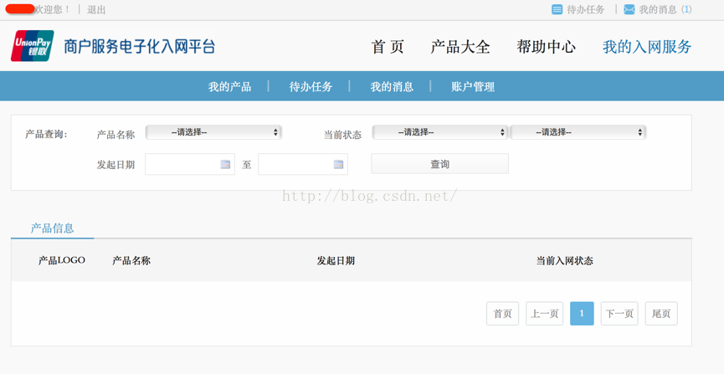Click the 退出 logout link
This screenshot has width=724, height=374.
tap(96, 10)
